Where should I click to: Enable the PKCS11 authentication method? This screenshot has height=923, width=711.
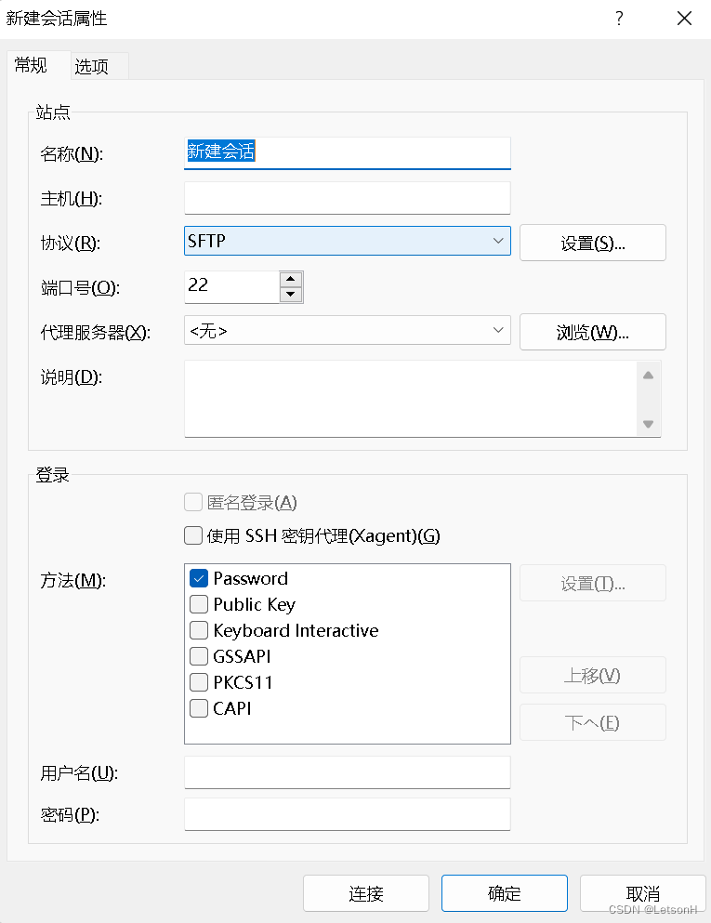click(199, 682)
